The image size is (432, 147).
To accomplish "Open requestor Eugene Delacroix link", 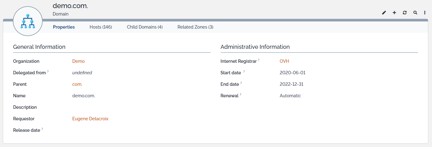I will 90,119.
